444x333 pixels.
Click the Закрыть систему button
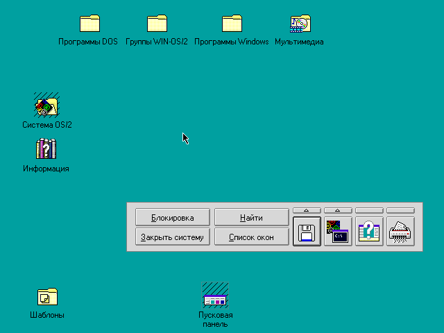tap(172, 237)
